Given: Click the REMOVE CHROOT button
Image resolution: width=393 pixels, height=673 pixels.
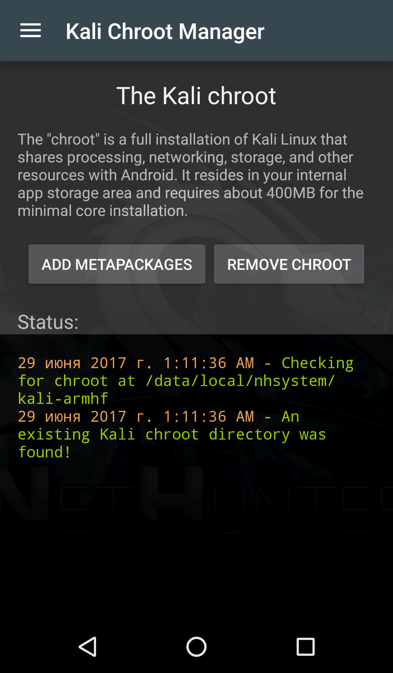Looking at the screenshot, I should tap(289, 264).
